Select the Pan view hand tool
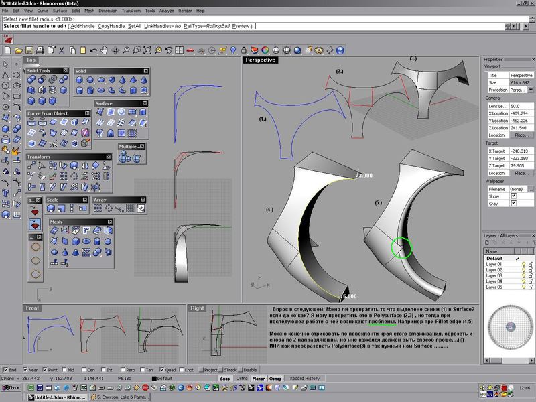The width and height of the screenshot is (536, 402). click(x=104, y=50)
